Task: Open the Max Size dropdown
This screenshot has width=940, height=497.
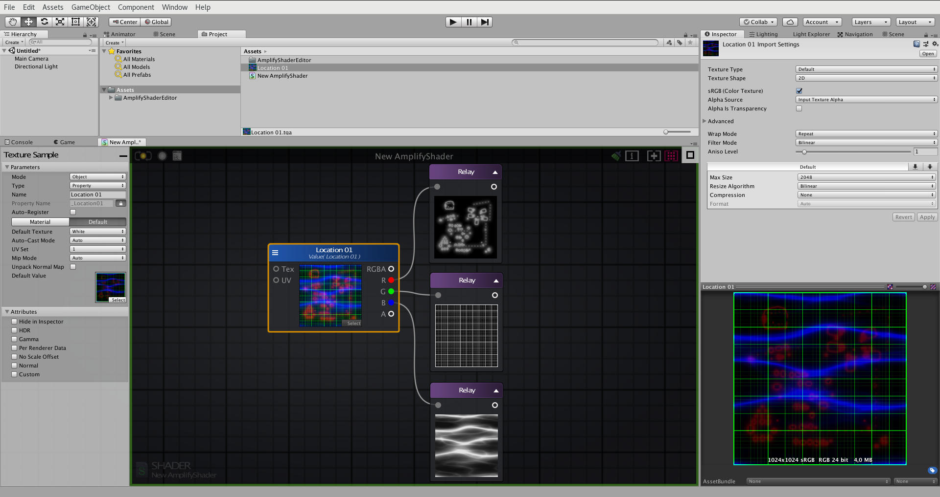Action: pos(867,177)
